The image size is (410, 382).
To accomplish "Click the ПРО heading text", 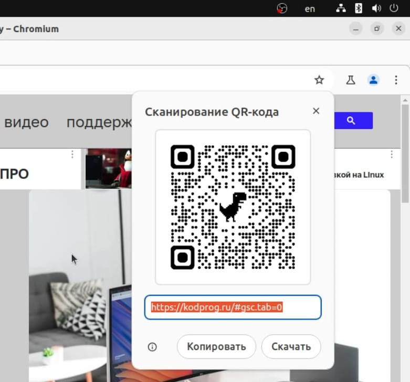I will pos(14,174).
